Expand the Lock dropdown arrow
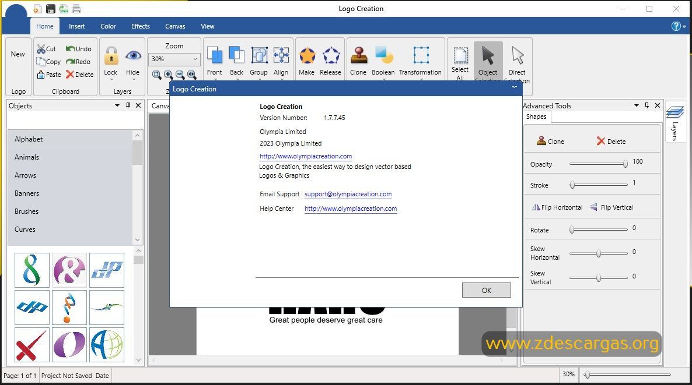 (x=111, y=80)
